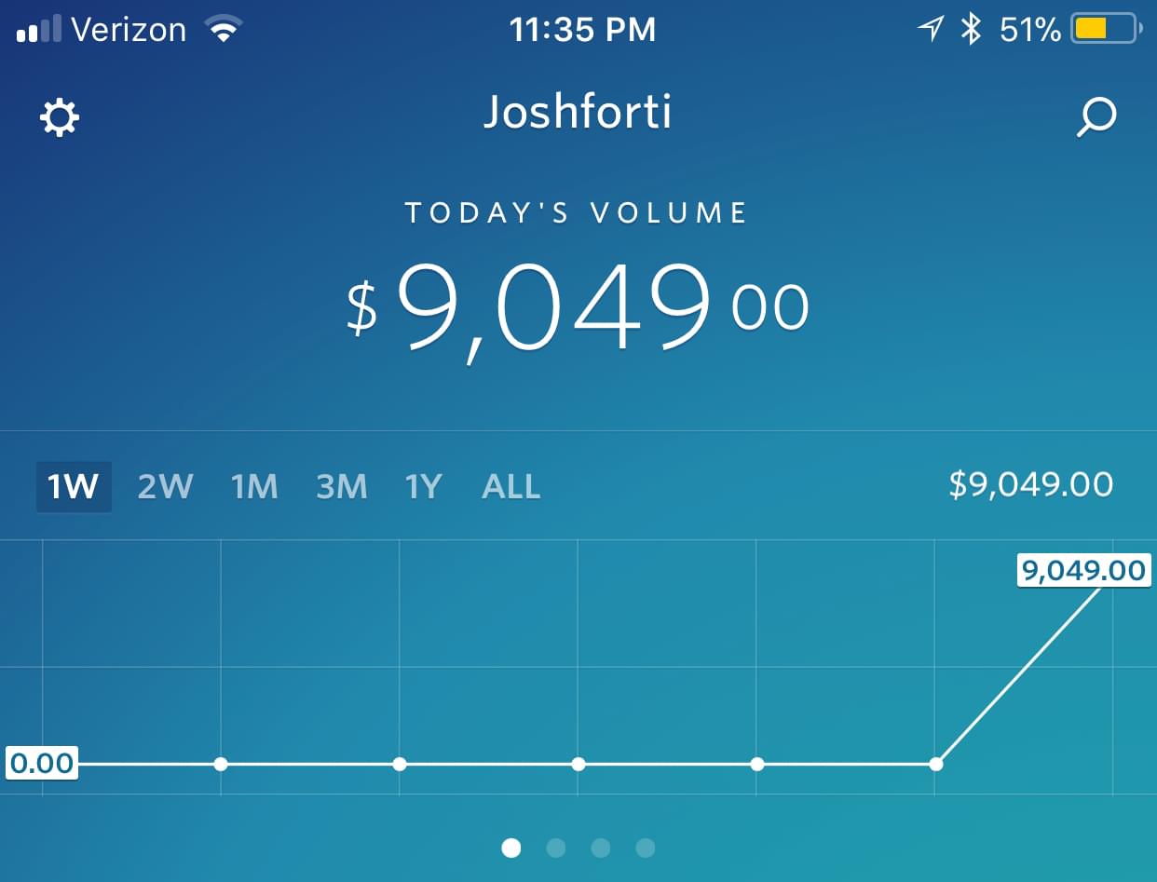Go to the fourth page dot

[x=645, y=848]
